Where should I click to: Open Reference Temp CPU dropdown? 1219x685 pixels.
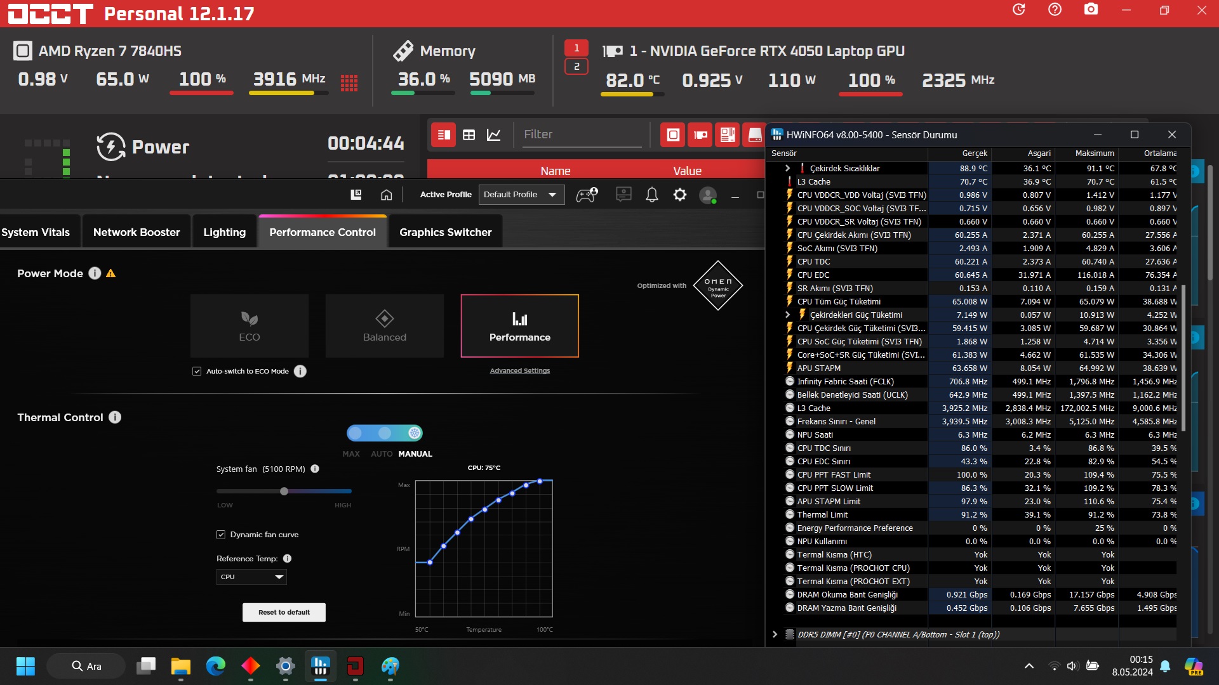click(251, 577)
